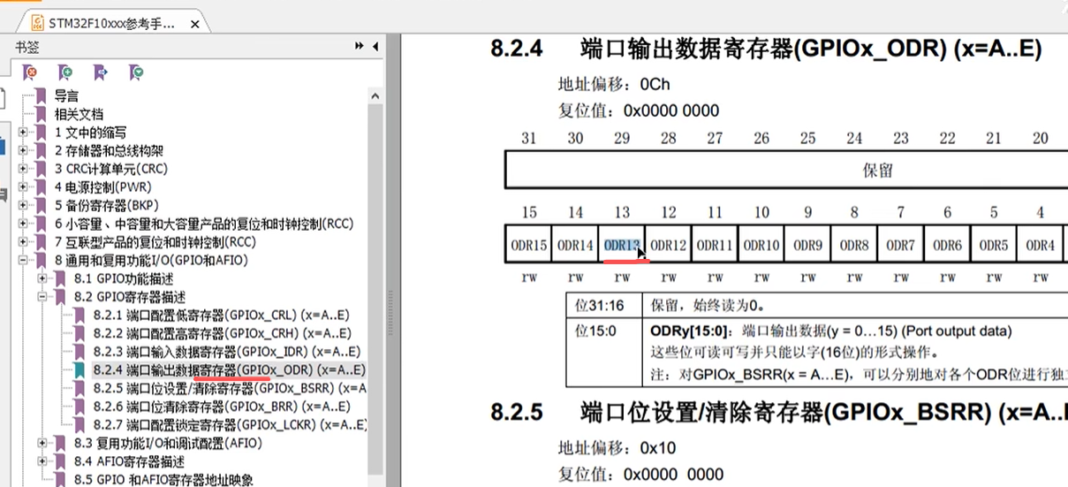This screenshot has height=487, width=1068.
Task: Click the bookmark icon beside 8.2.1 端口配置低寄存器
Action: coord(80,316)
